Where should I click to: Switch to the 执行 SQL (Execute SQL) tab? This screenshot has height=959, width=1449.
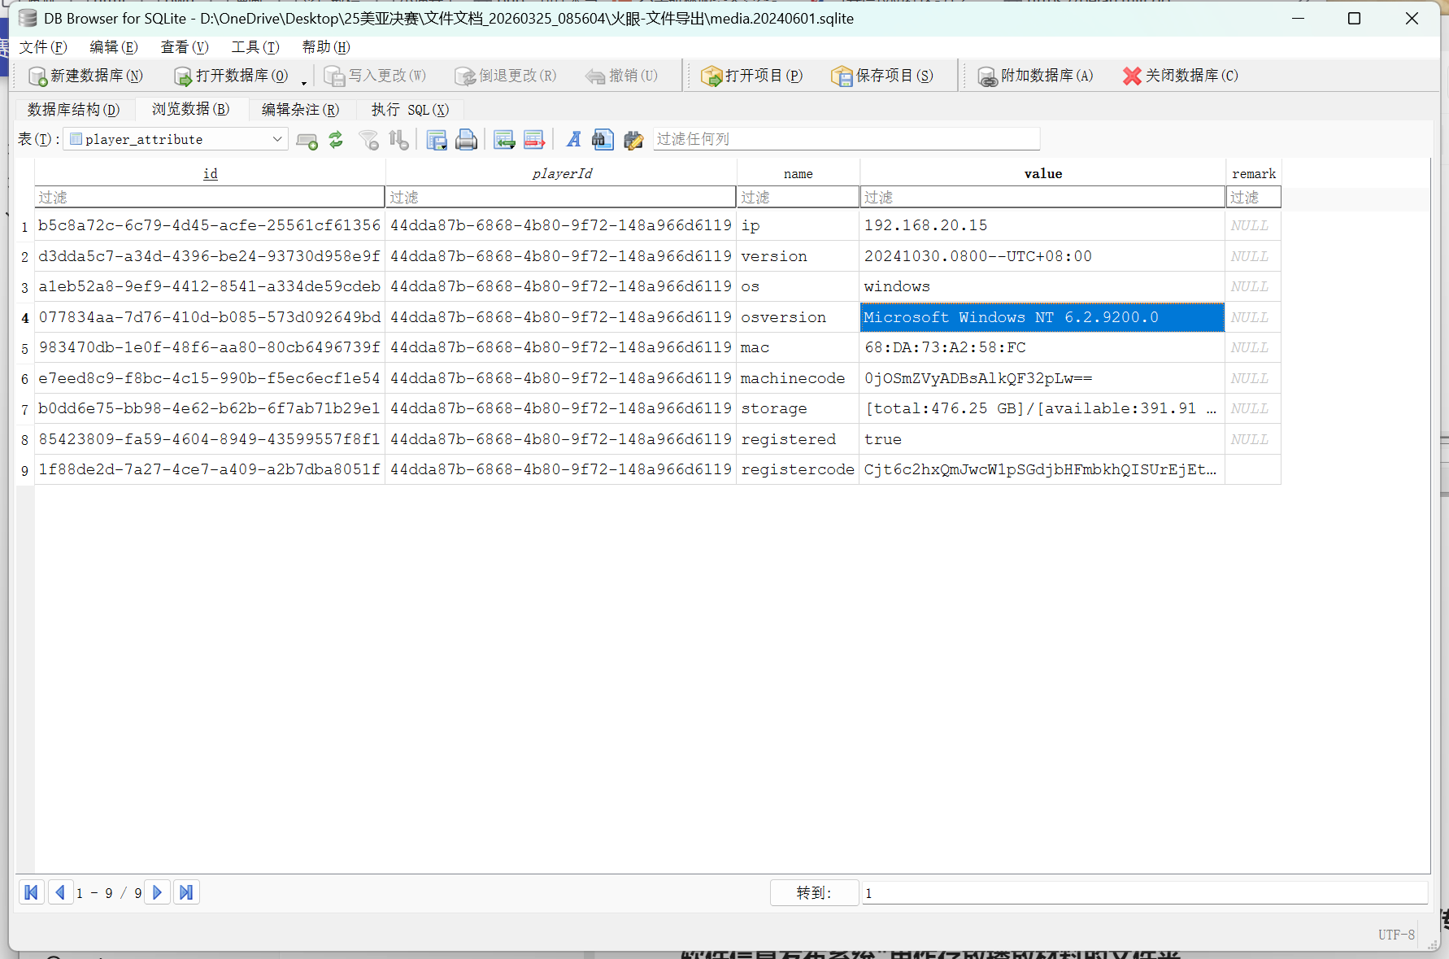click(410, 110)
